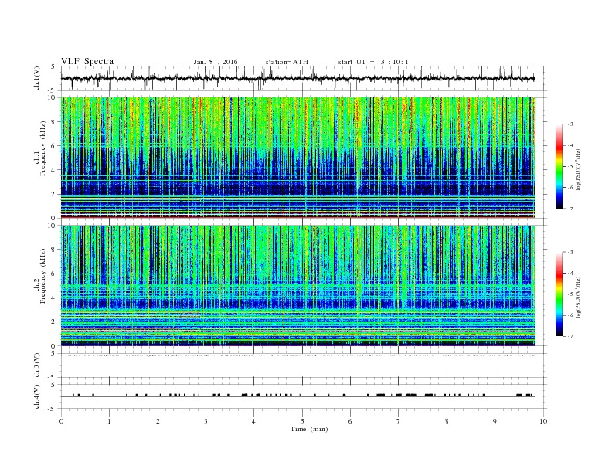Click inside the ch.2 spectrogram panel

pos(297,285)
